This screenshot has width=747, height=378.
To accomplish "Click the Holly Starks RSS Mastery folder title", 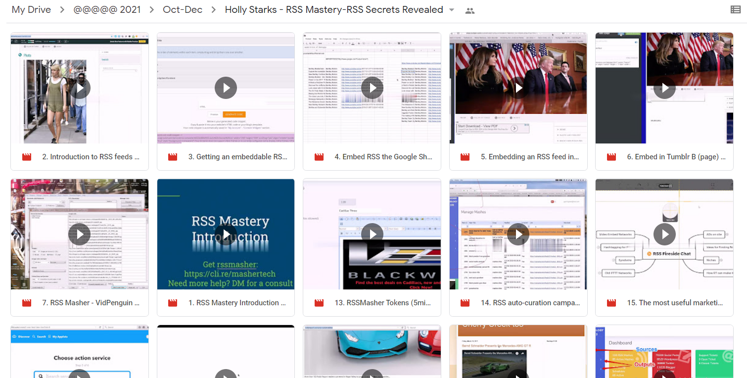I will (x=334, y=9).
